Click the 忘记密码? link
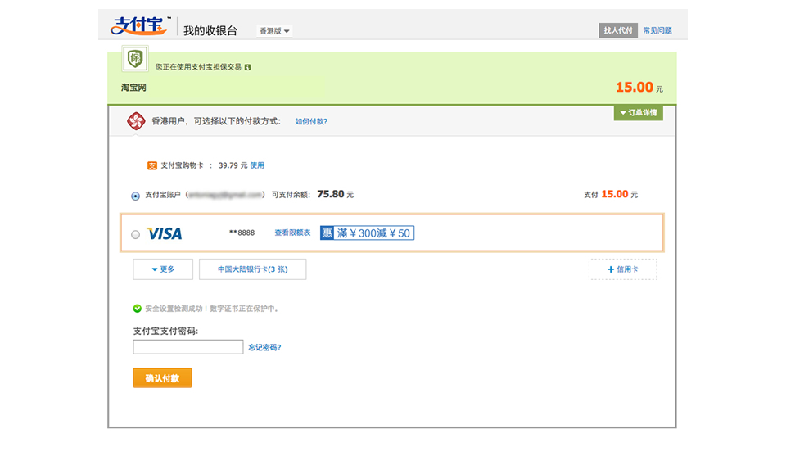The image size is (786, 456). tap(264, 348)
